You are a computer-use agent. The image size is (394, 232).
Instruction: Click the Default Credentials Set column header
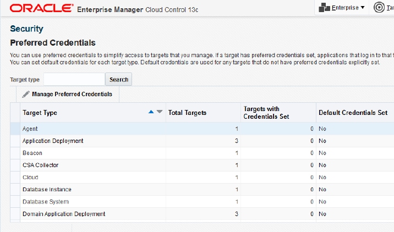[355, 113]
